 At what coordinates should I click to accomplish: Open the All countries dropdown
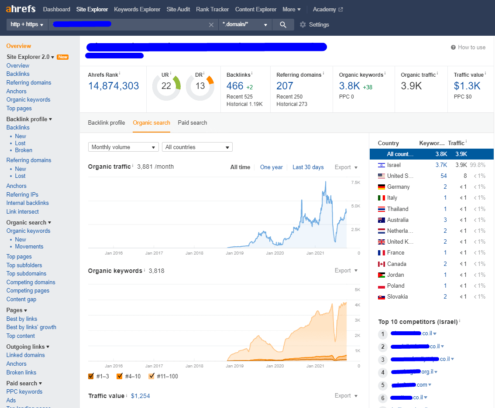(x=197, y=147)
